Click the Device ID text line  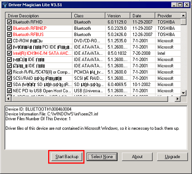[x=38, y=109]
